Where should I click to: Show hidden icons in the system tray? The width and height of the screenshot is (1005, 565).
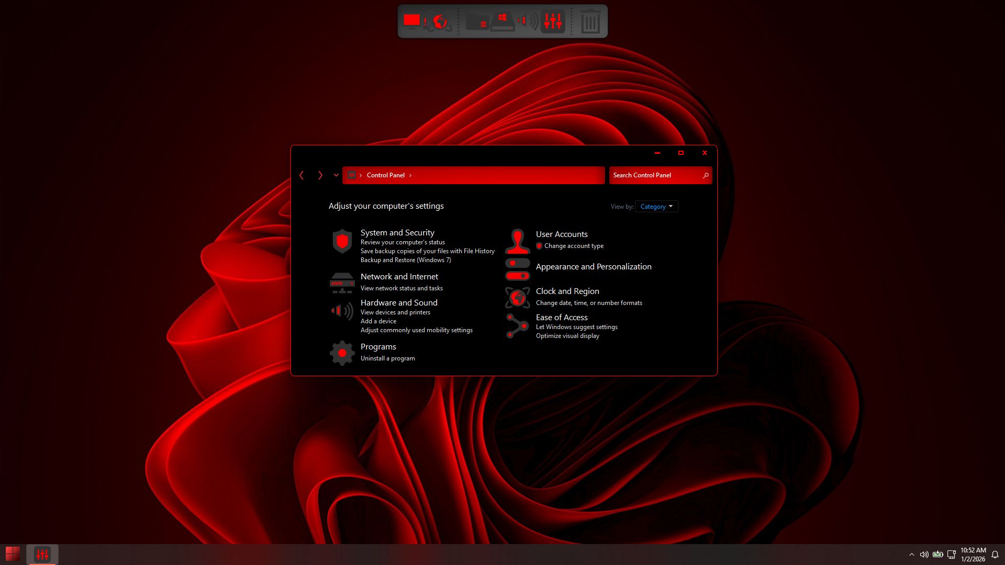coord(911,555)
